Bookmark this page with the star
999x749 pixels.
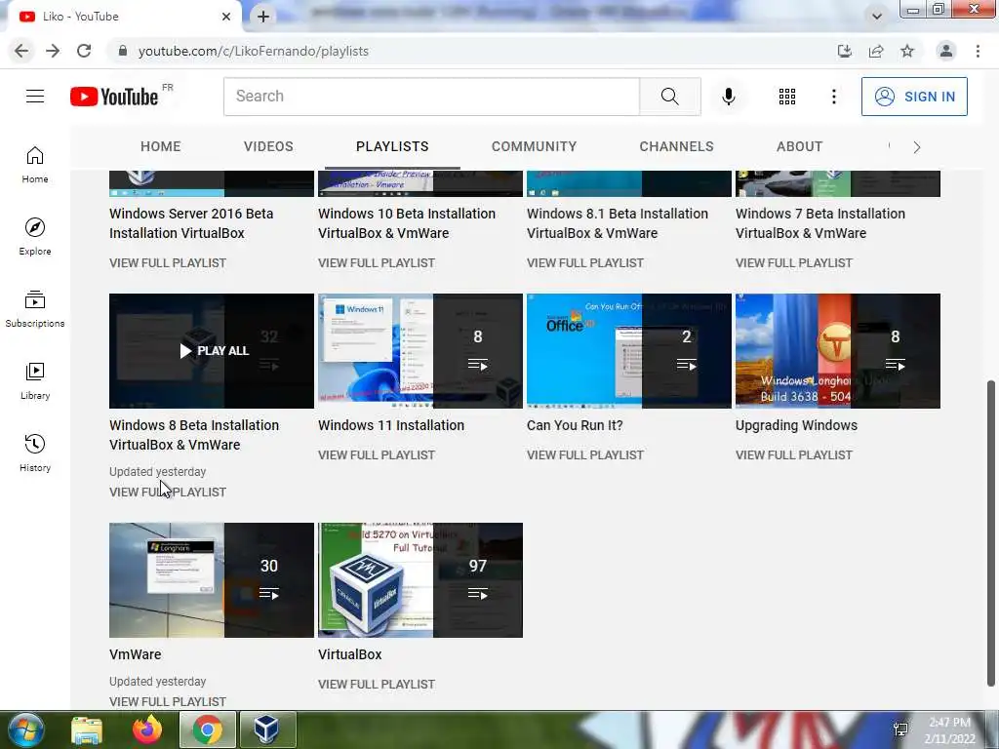(x=907, y=51)
